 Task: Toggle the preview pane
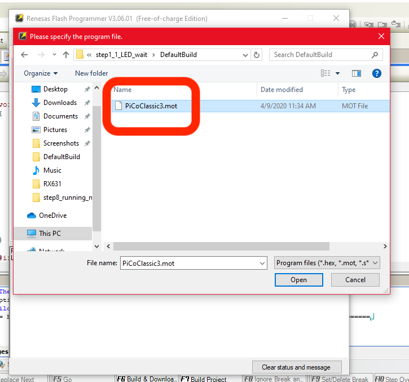click(357, 73)
